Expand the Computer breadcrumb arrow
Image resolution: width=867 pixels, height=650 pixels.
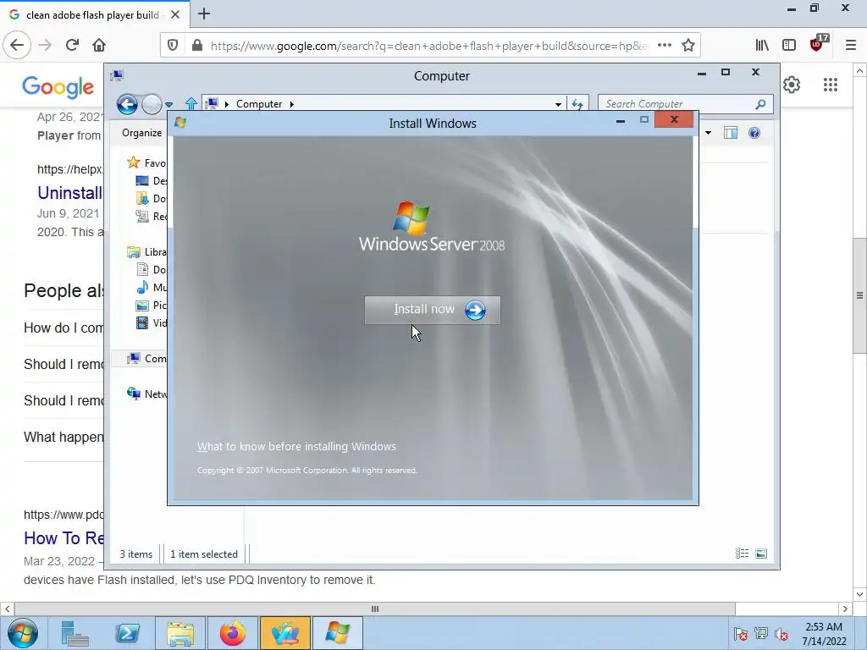[291, 104]
